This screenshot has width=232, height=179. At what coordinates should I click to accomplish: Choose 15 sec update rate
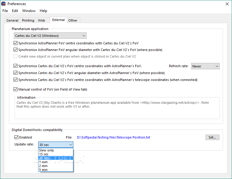pyautogui.click(x=56, y=154)
